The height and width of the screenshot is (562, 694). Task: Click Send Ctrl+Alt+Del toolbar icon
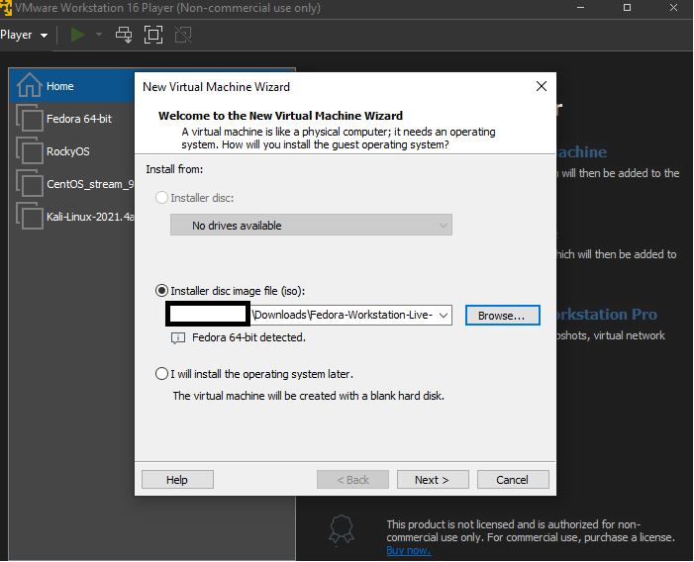point(125,35)
